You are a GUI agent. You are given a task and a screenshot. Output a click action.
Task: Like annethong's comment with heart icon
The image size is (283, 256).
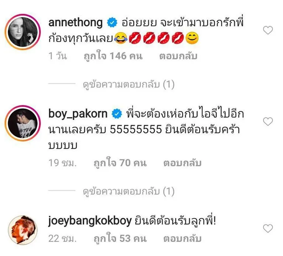tap(268, 30)
